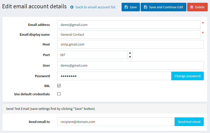Click the masked Password field
This screenshot has height=133, width=210.
(114, 76)
